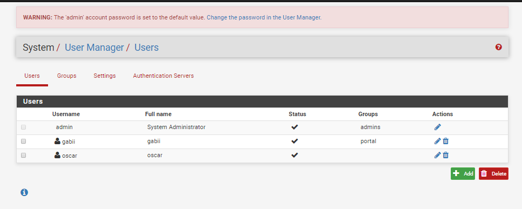This screenshot has width=522, height=209.
Task: Delete oscar using trash icon
Action: coord(446,155)
